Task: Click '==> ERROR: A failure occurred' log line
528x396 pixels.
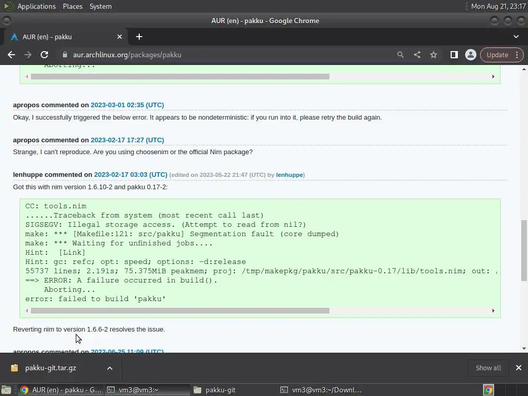Action: (121, 280)
